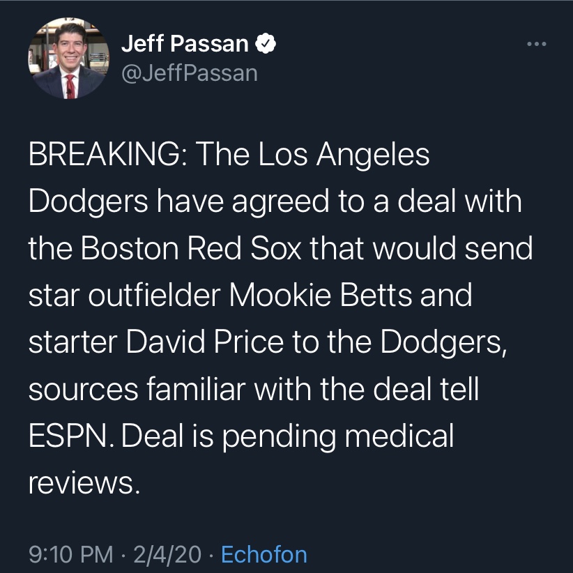Image resolution: width=573 pixels, height=573 pixels.
Task: Open the @JeffPassan handle link
Action: pyautogui.click(x=189, y=72)
